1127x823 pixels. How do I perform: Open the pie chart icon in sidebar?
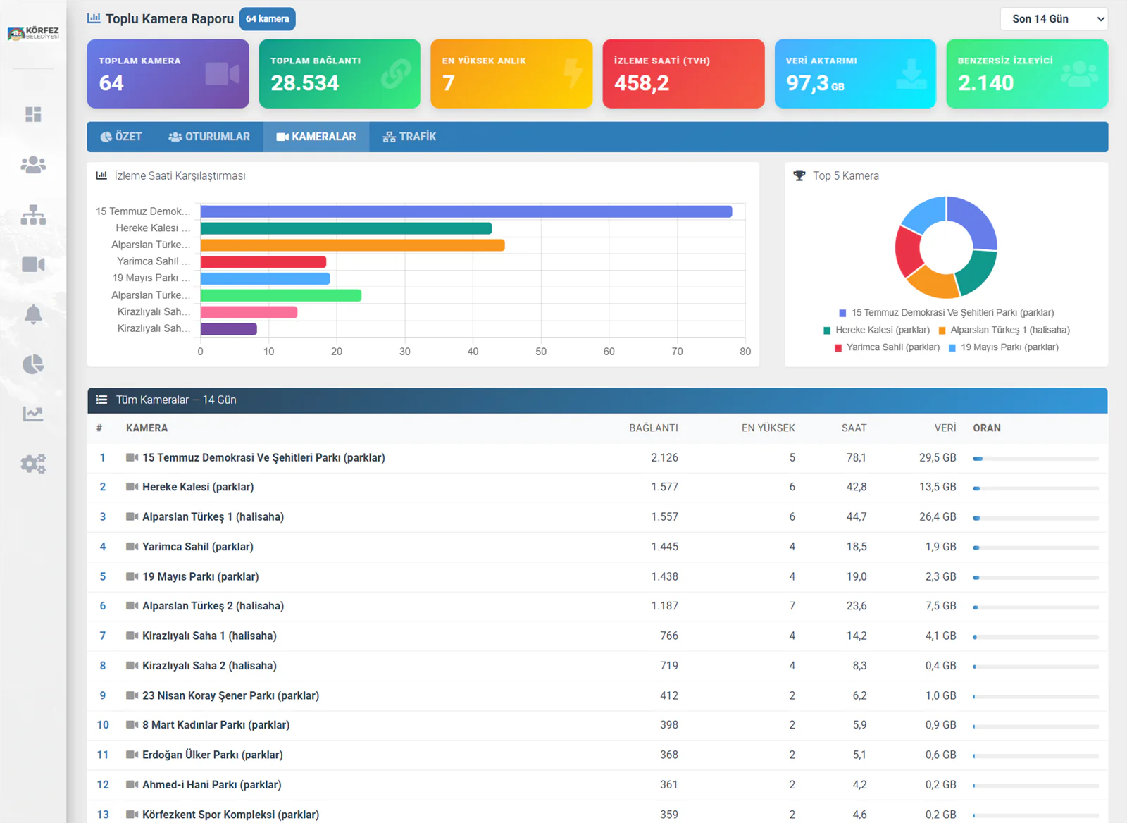pos(33,364)
